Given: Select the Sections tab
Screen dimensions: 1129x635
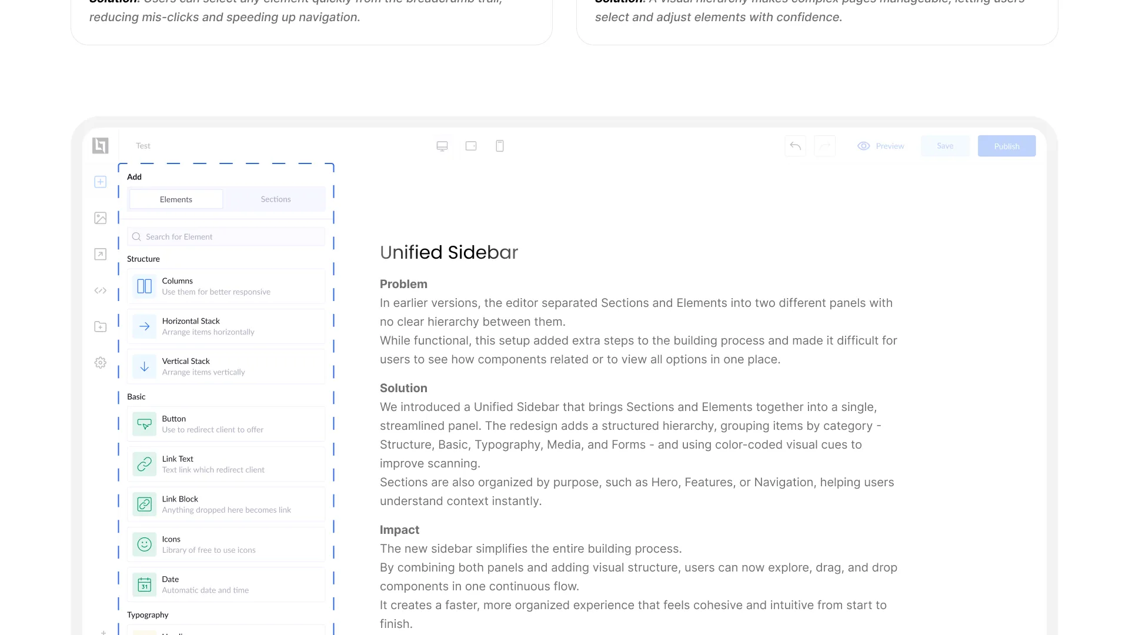Looking at the screenshot, I should pos(276,199).
